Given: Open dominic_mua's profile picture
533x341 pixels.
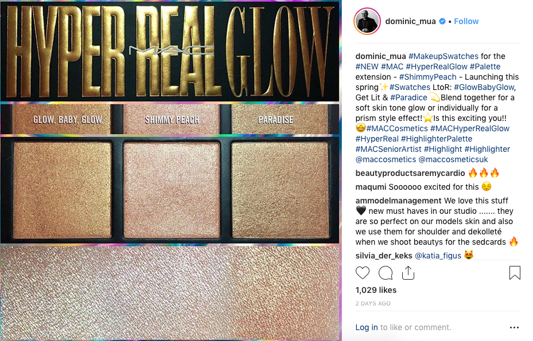Looking at the screenshot, I should (367, 21).
